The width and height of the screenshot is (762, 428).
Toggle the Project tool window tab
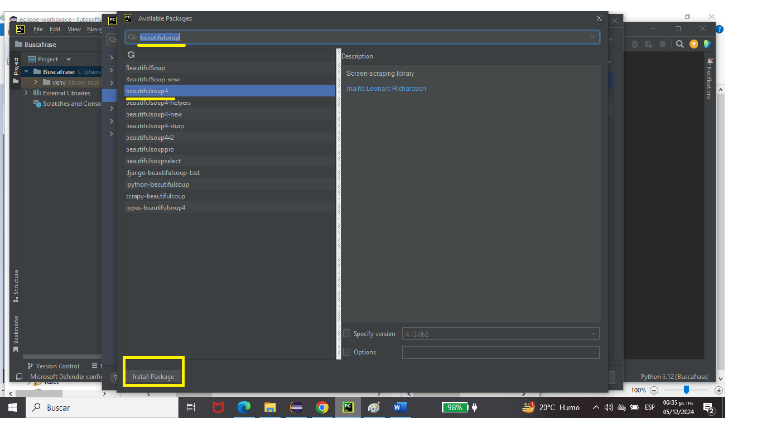click(x=16, y=70)
